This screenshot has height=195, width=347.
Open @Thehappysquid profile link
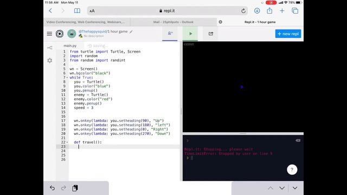93,31
